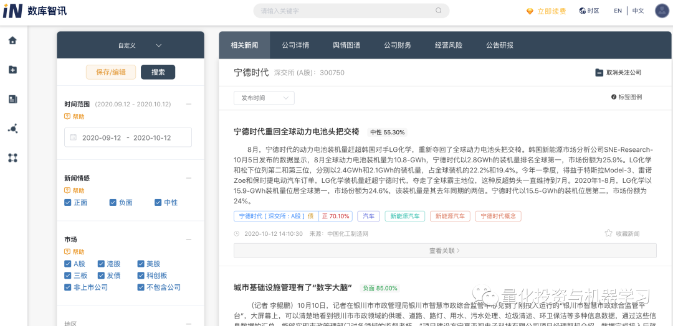Image resolution: width=673 pixels, height=326 pixels.
Task: Switch to 公告研报 tab
Action: coord(500,45)
